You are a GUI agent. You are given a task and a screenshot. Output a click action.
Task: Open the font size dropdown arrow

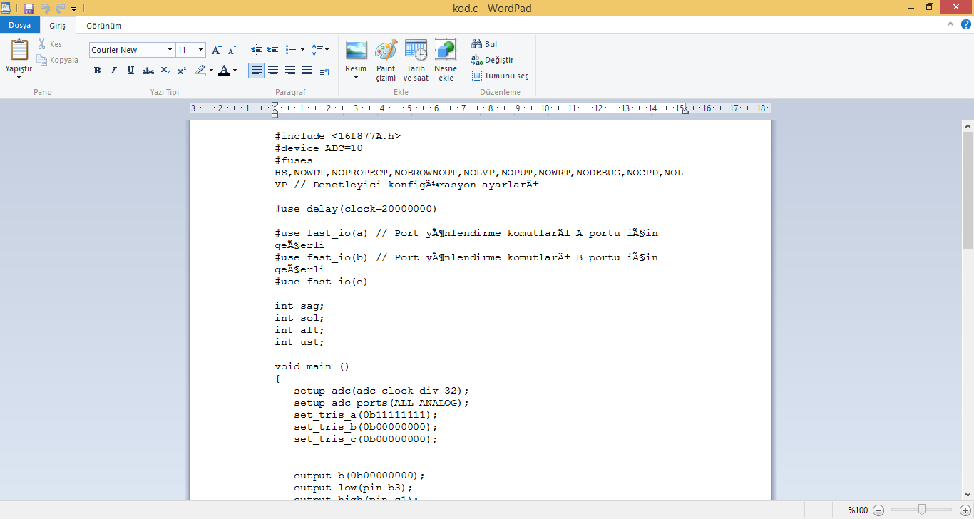[201, 50]
